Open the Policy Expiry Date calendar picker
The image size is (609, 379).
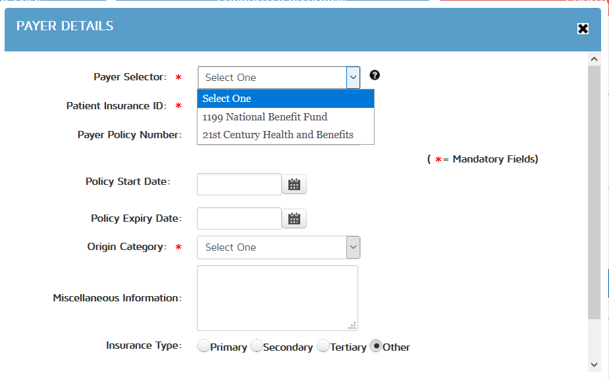294,218
